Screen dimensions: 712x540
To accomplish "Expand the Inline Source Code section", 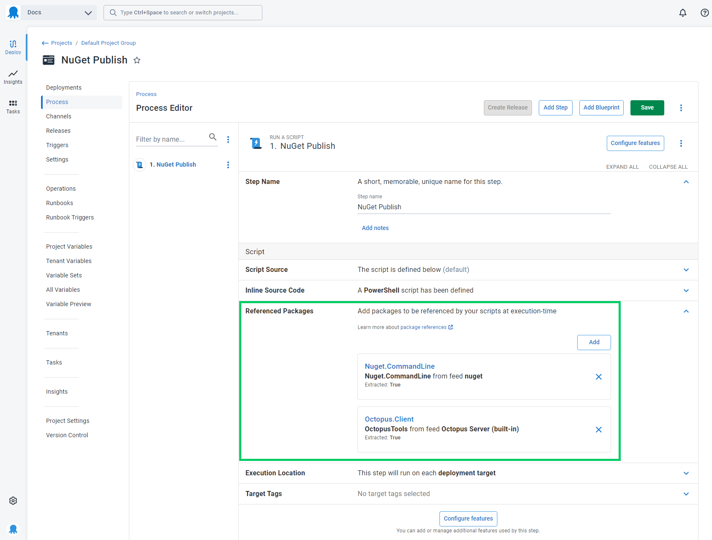I will tap(686, 291).
